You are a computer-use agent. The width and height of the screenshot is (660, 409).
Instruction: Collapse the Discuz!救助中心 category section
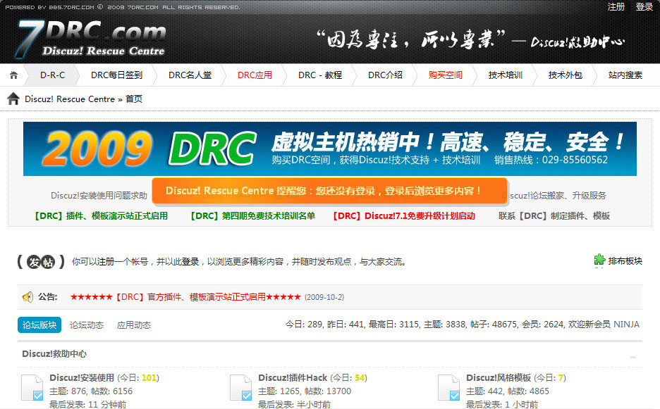633,357
